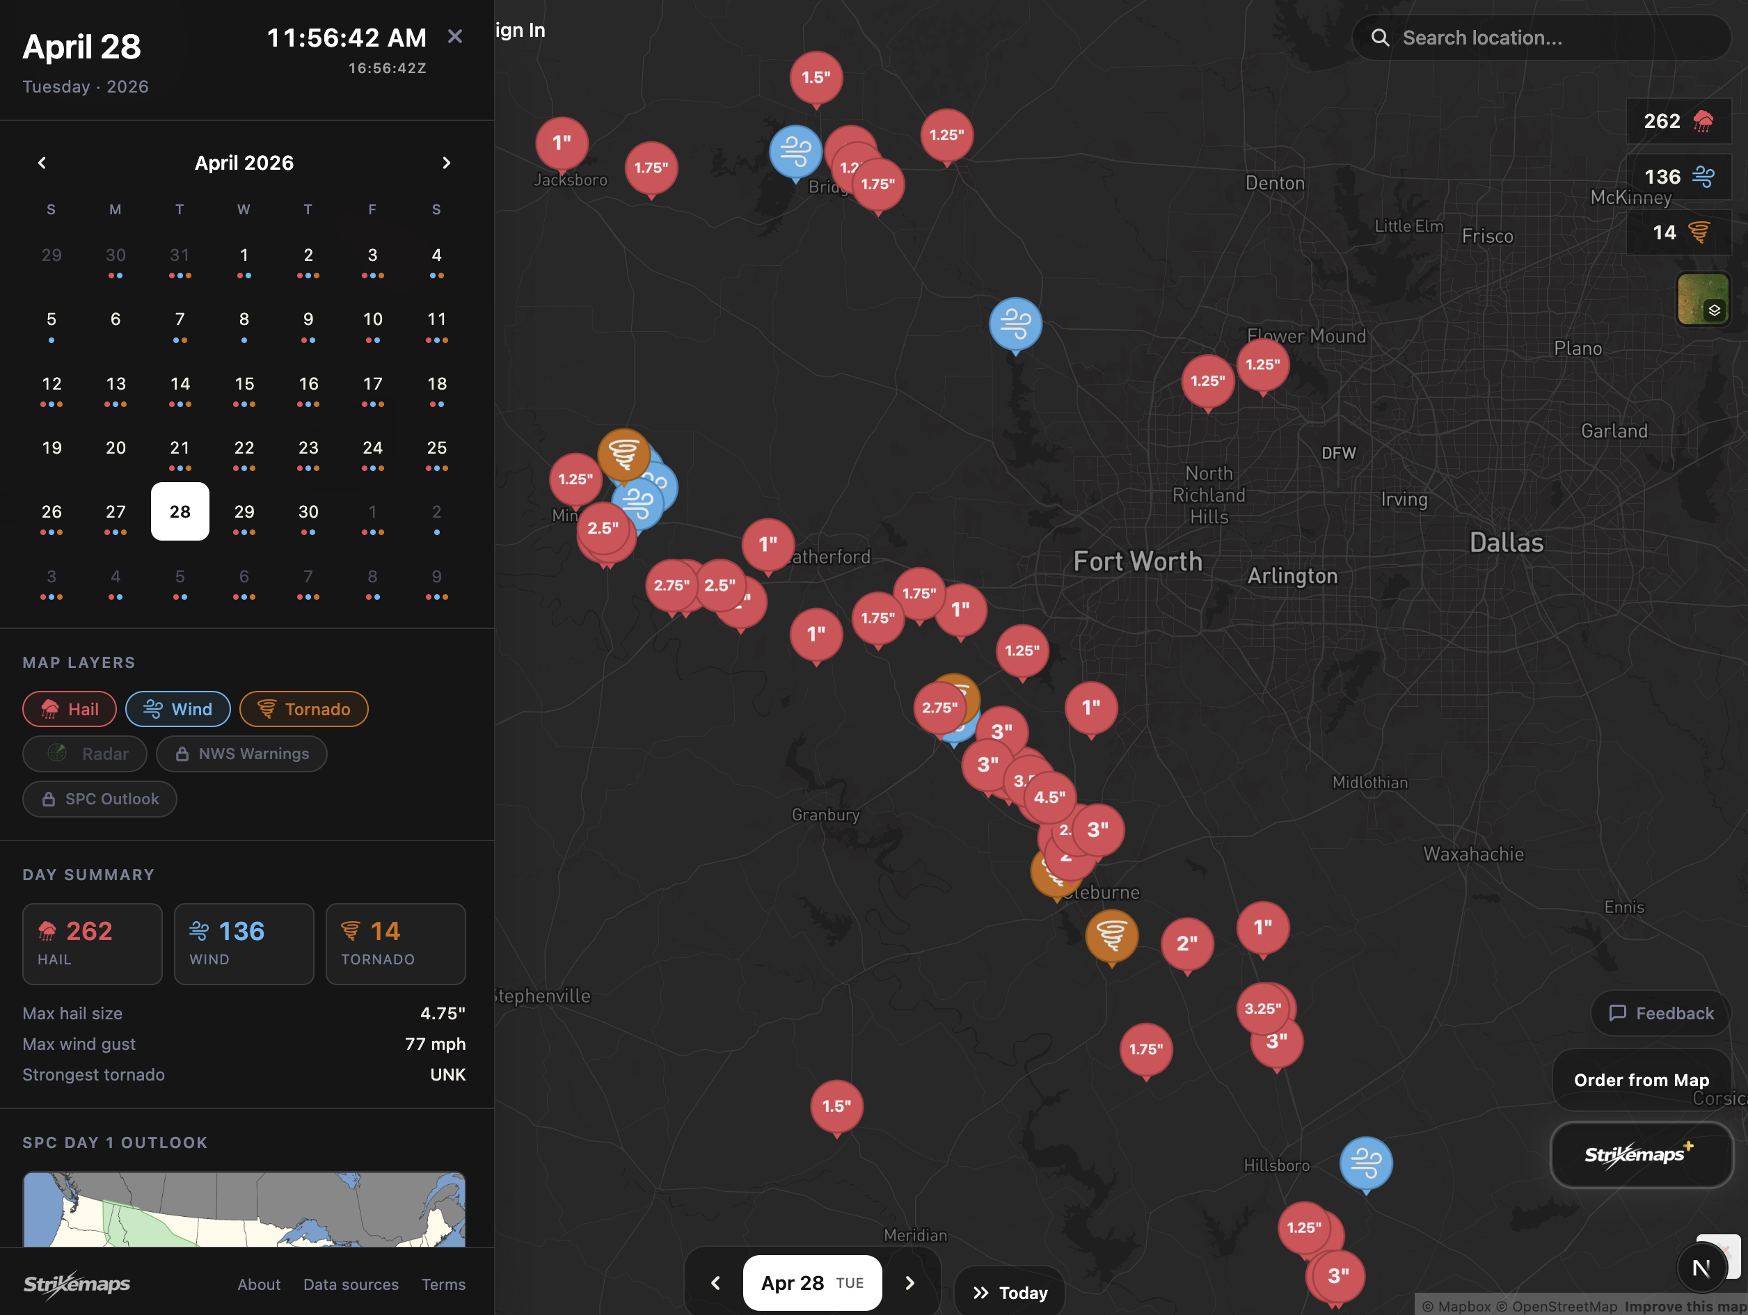The width and height of the screenshot is (1748, 1315).
Task: Click the wind marker between Bridgeport and Flower Mound
Action: point(1015,324)
